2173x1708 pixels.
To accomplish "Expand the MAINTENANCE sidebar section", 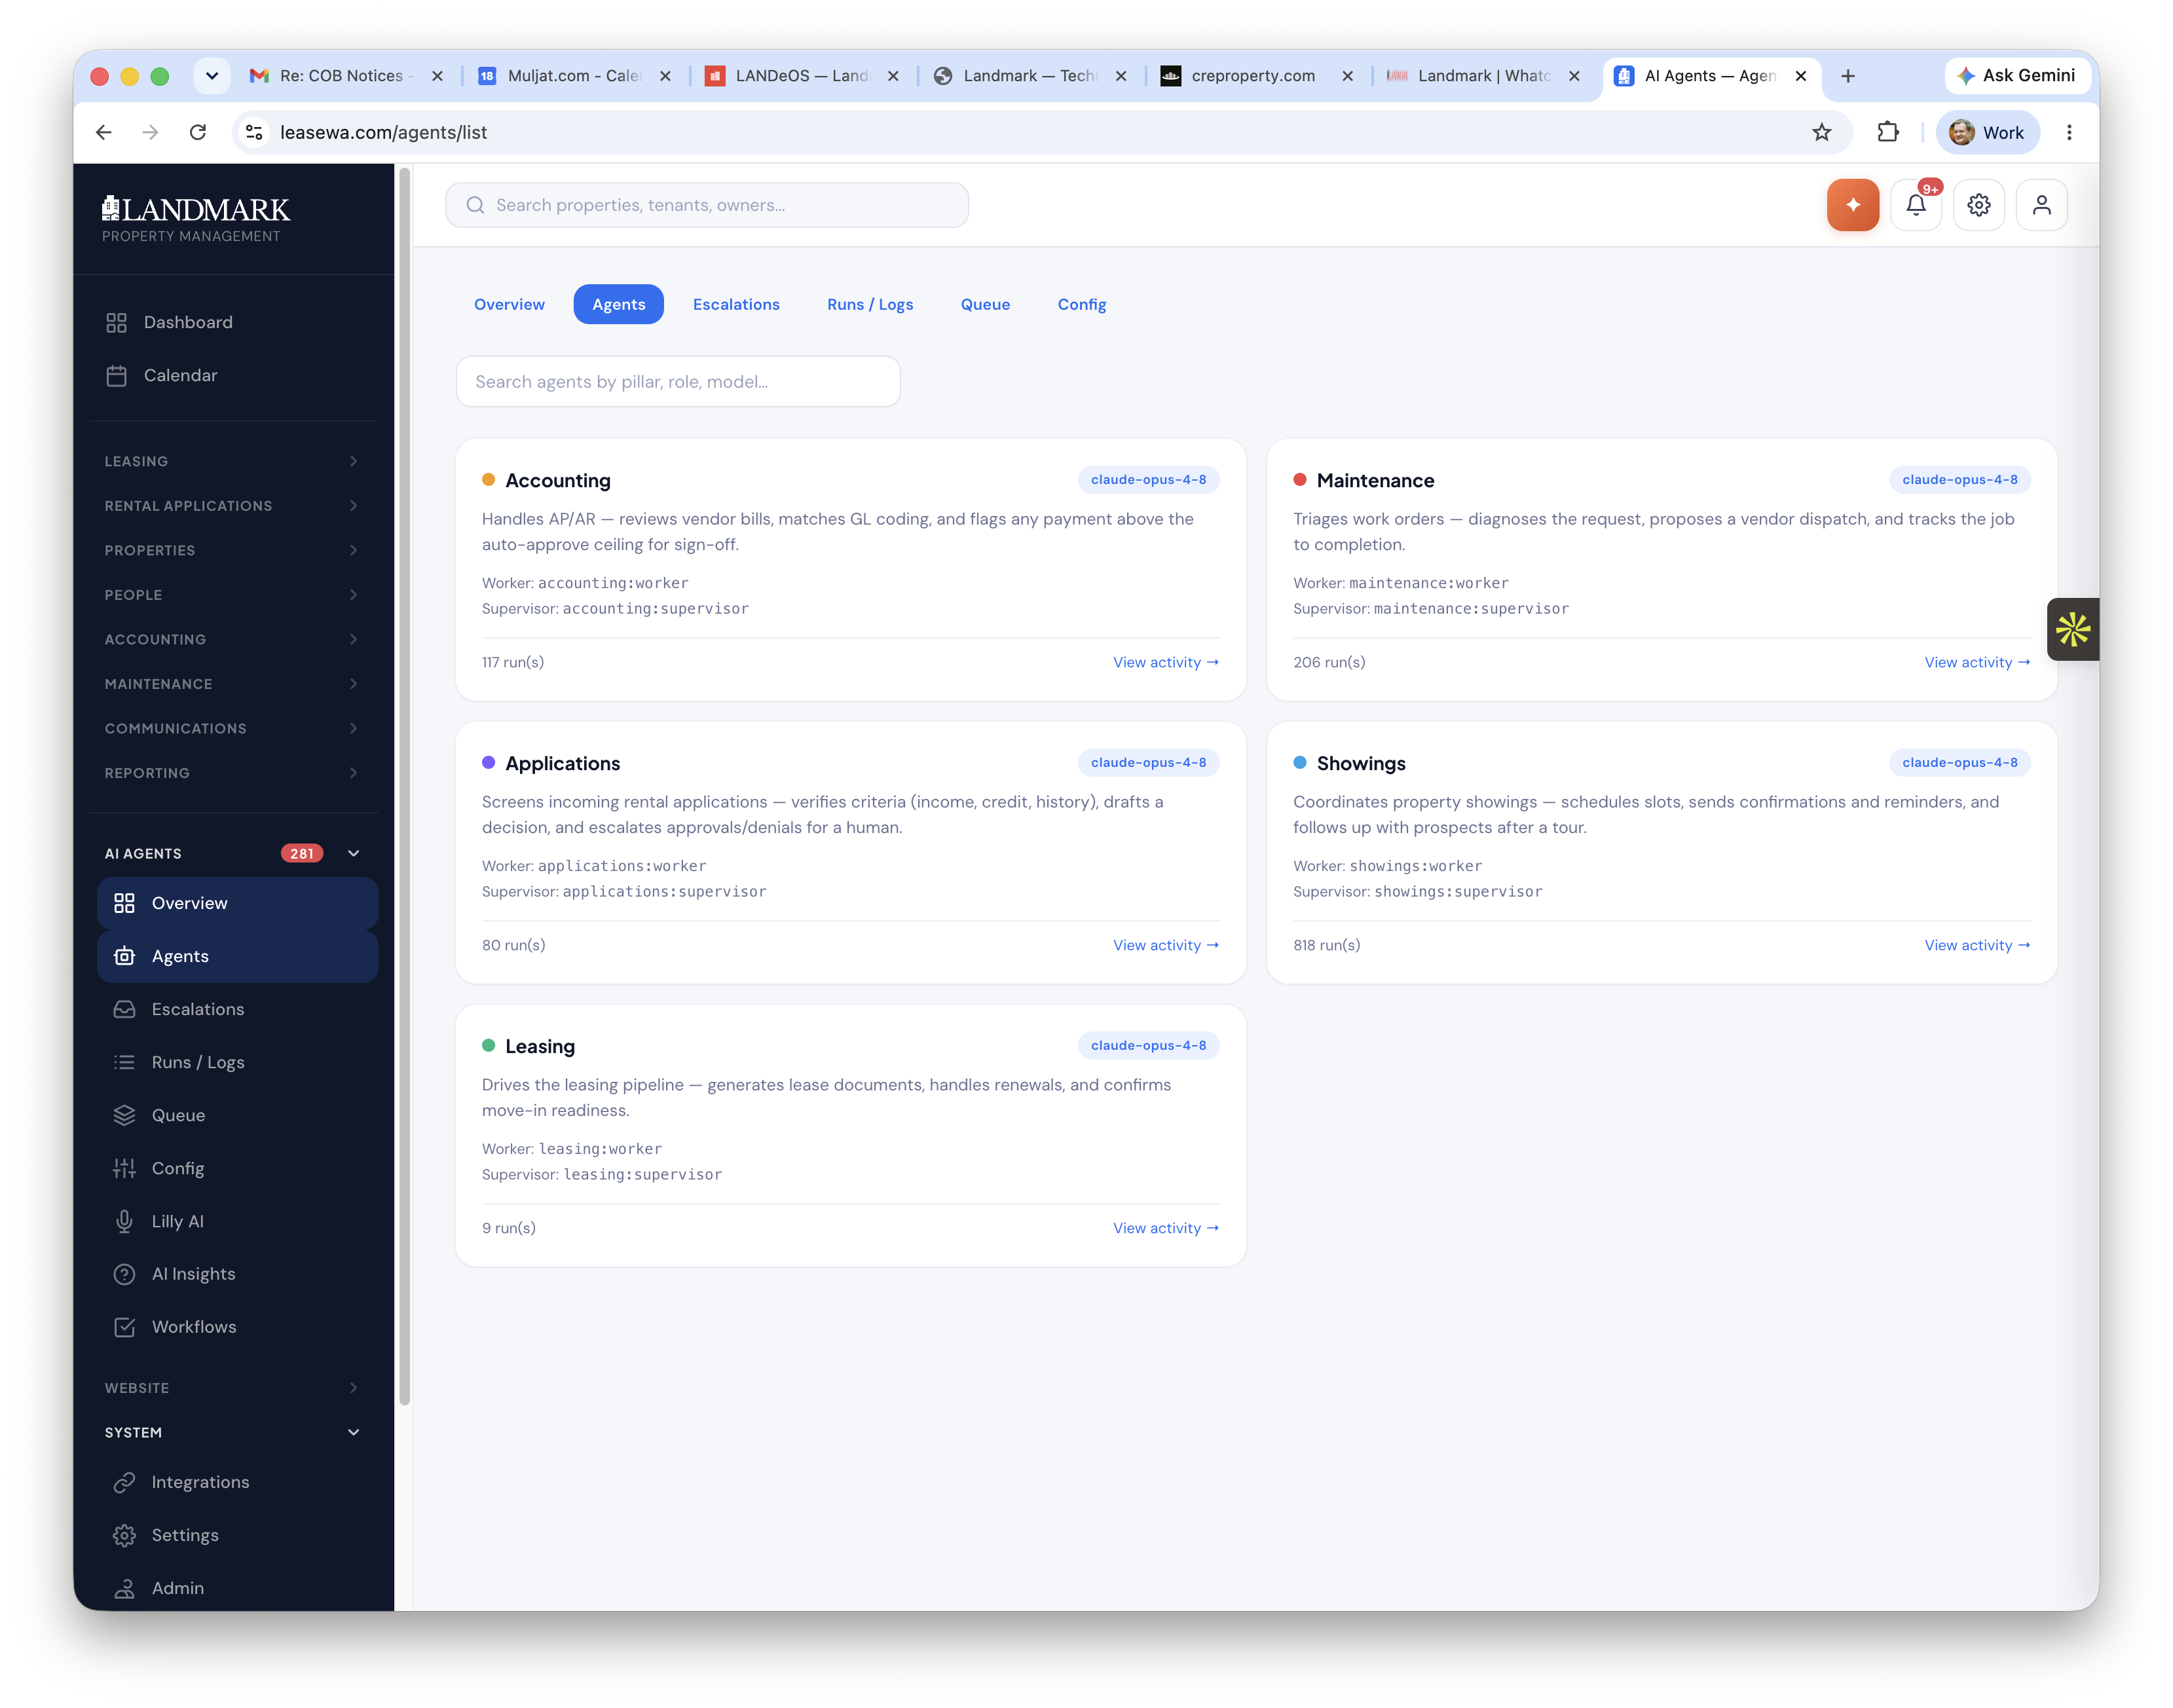I will click(232, 684).
